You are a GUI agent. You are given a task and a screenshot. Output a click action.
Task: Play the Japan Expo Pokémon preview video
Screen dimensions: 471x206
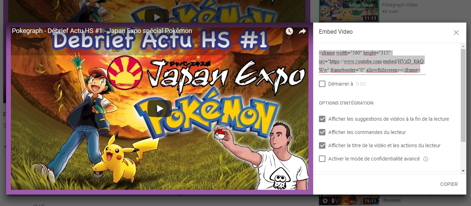point(159,109)
